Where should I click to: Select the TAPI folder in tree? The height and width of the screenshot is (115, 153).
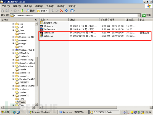point(20,99)
